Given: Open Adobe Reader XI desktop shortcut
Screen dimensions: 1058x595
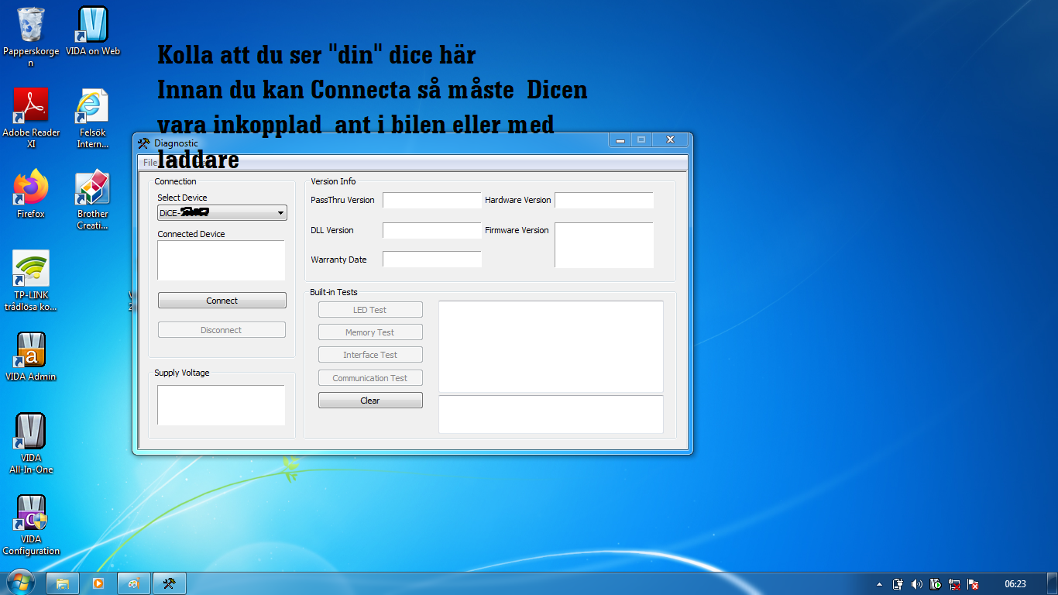Looking at the screenshot, I should 31,118.
